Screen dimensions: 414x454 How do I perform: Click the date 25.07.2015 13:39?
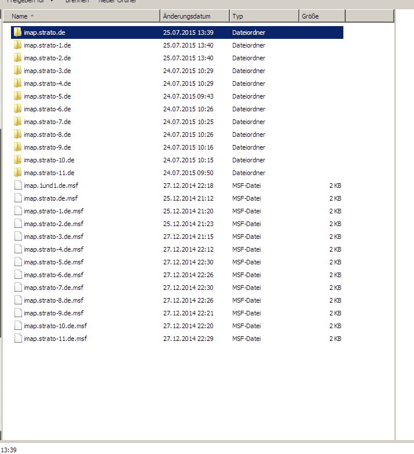click(x=188, y=32)
